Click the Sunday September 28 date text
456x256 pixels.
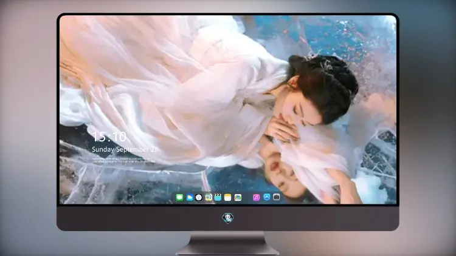[125, 149]
